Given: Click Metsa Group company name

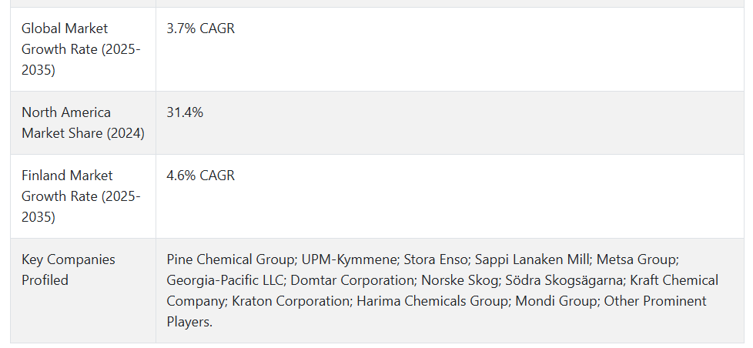Looking at the screenshot, I should point(637,259).
